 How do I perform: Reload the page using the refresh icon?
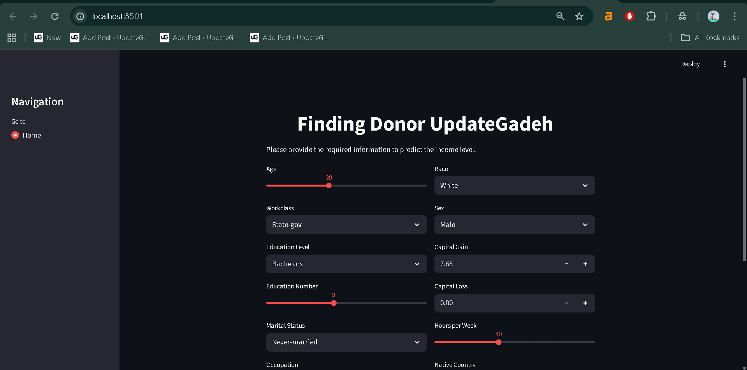[x=55, y=16]
